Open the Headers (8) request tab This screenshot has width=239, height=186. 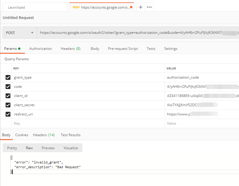coord(70,48)
